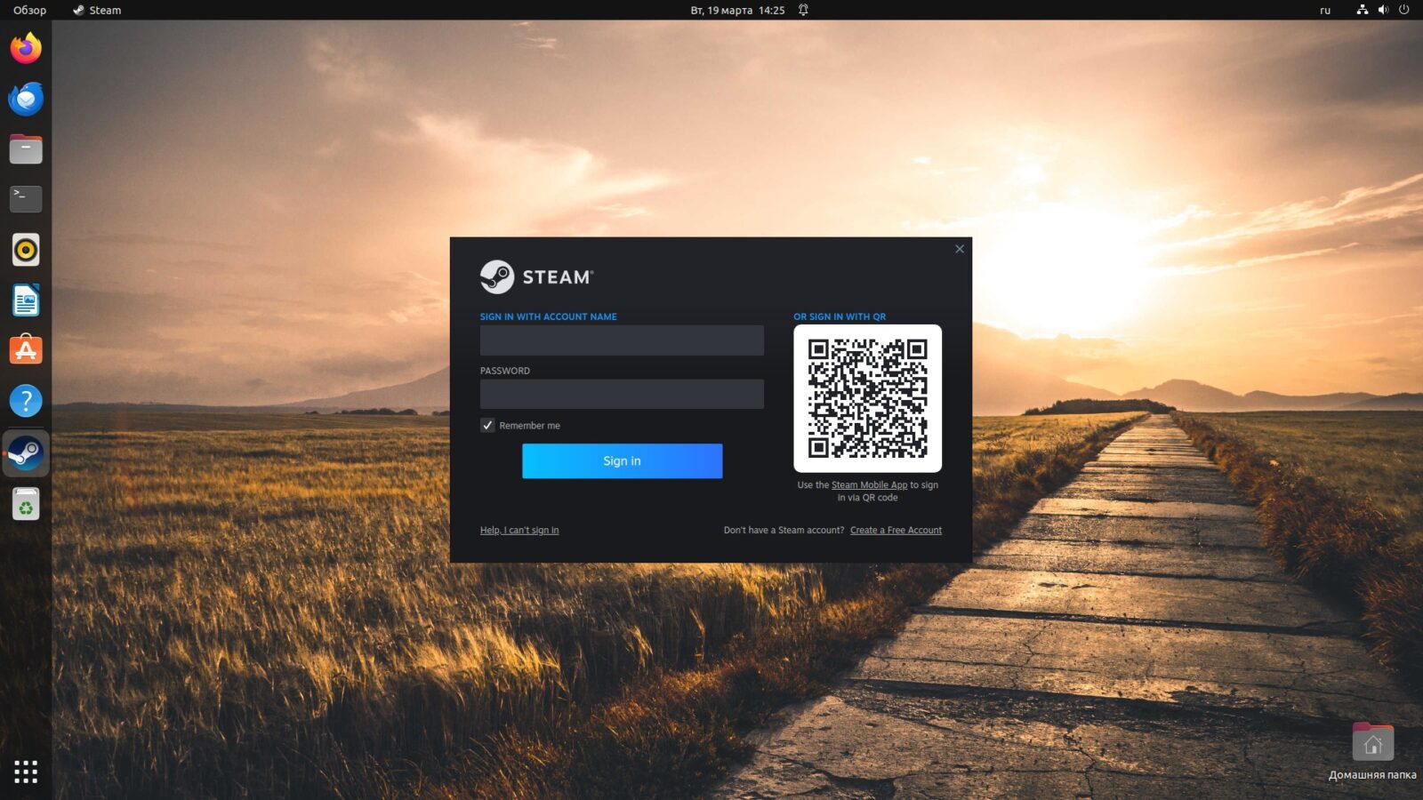Launch Rhythmbox music player in the dock
The height and width of the screenshot is (800, 1423).
[26, 250]
